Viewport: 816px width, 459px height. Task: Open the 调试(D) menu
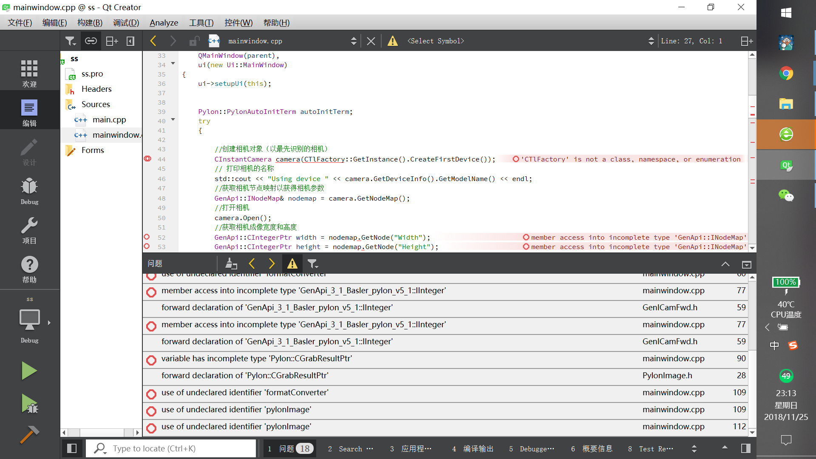(126, 23)
